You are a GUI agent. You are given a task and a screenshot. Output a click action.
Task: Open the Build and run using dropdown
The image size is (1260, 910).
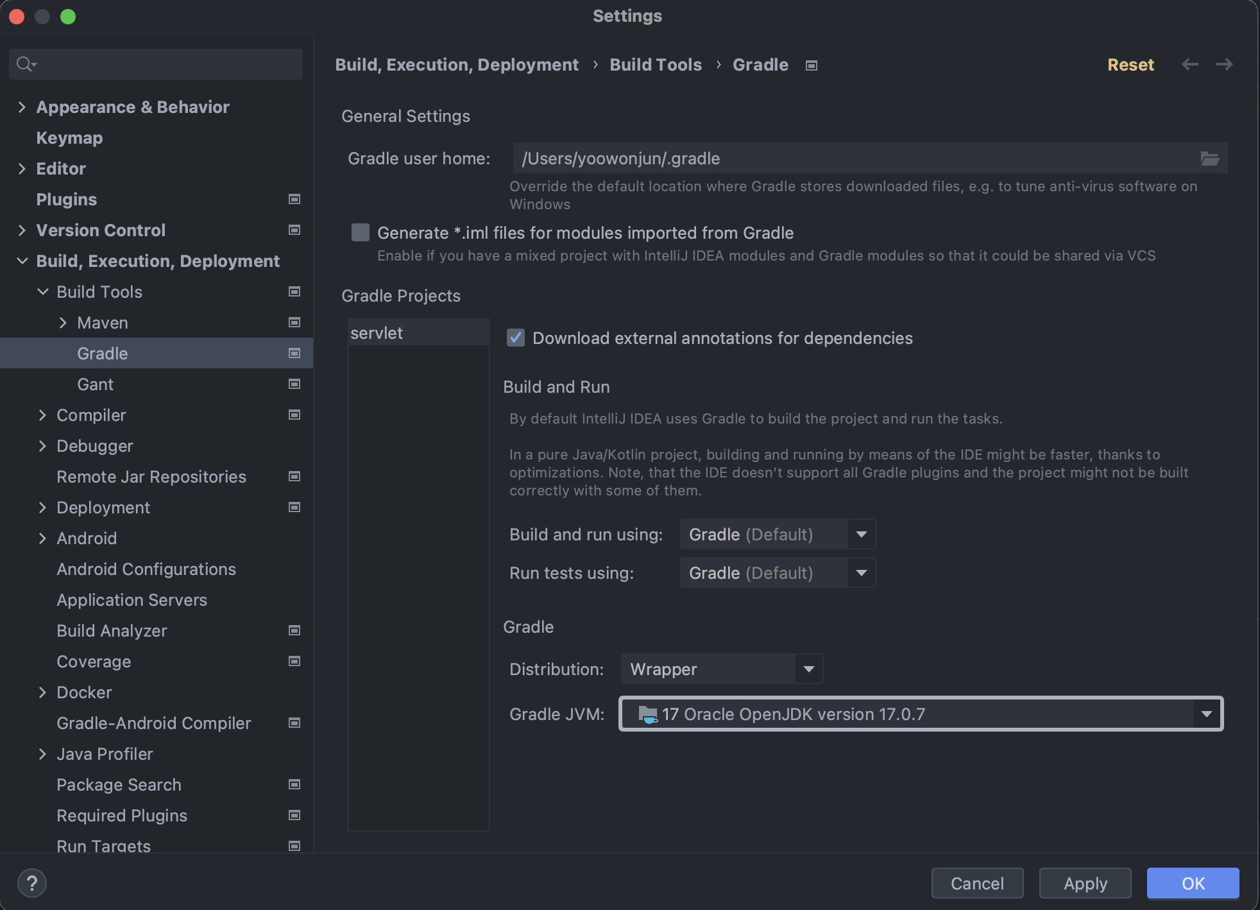[x=777, y=535]
